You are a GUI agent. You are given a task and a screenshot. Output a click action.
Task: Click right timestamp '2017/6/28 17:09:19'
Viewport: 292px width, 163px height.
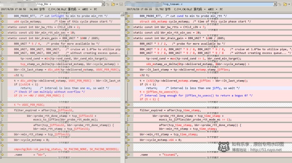(139, 9)
